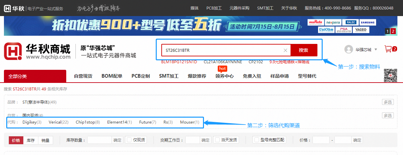
Task: Switch to banner slide 1
Action: pyautogui.click(x=388, y=31)
